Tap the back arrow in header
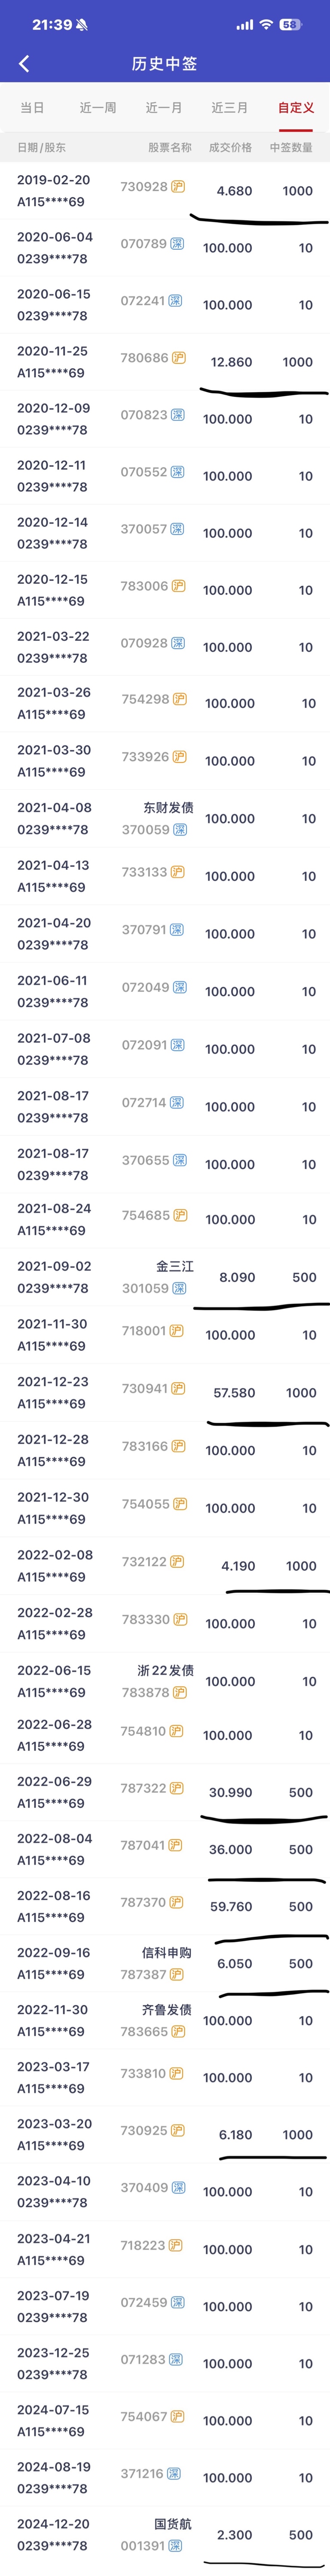330x2576 pixels. tap(24, 63)
